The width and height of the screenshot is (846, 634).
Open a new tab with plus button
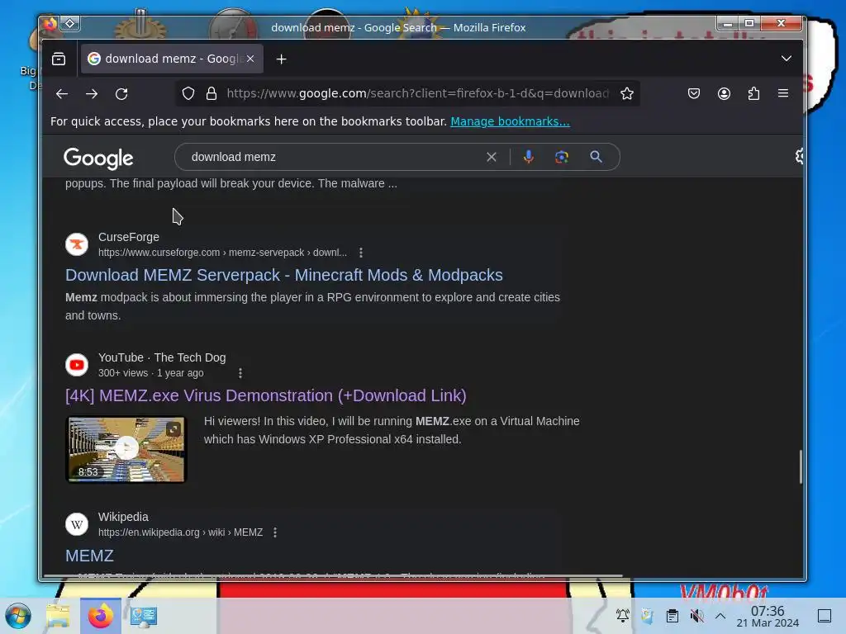[281, 59]
